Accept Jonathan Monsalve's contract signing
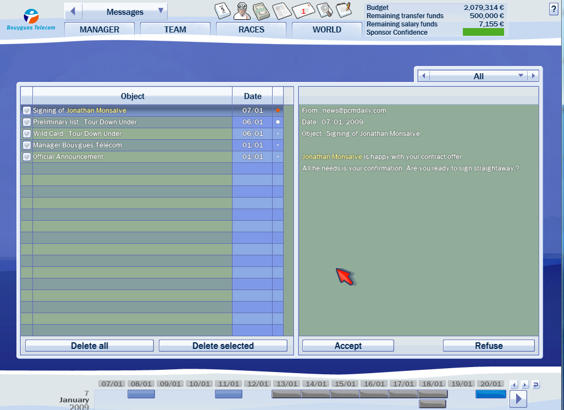The height and width of the screenshot is (410, 564). pos(347,346)
